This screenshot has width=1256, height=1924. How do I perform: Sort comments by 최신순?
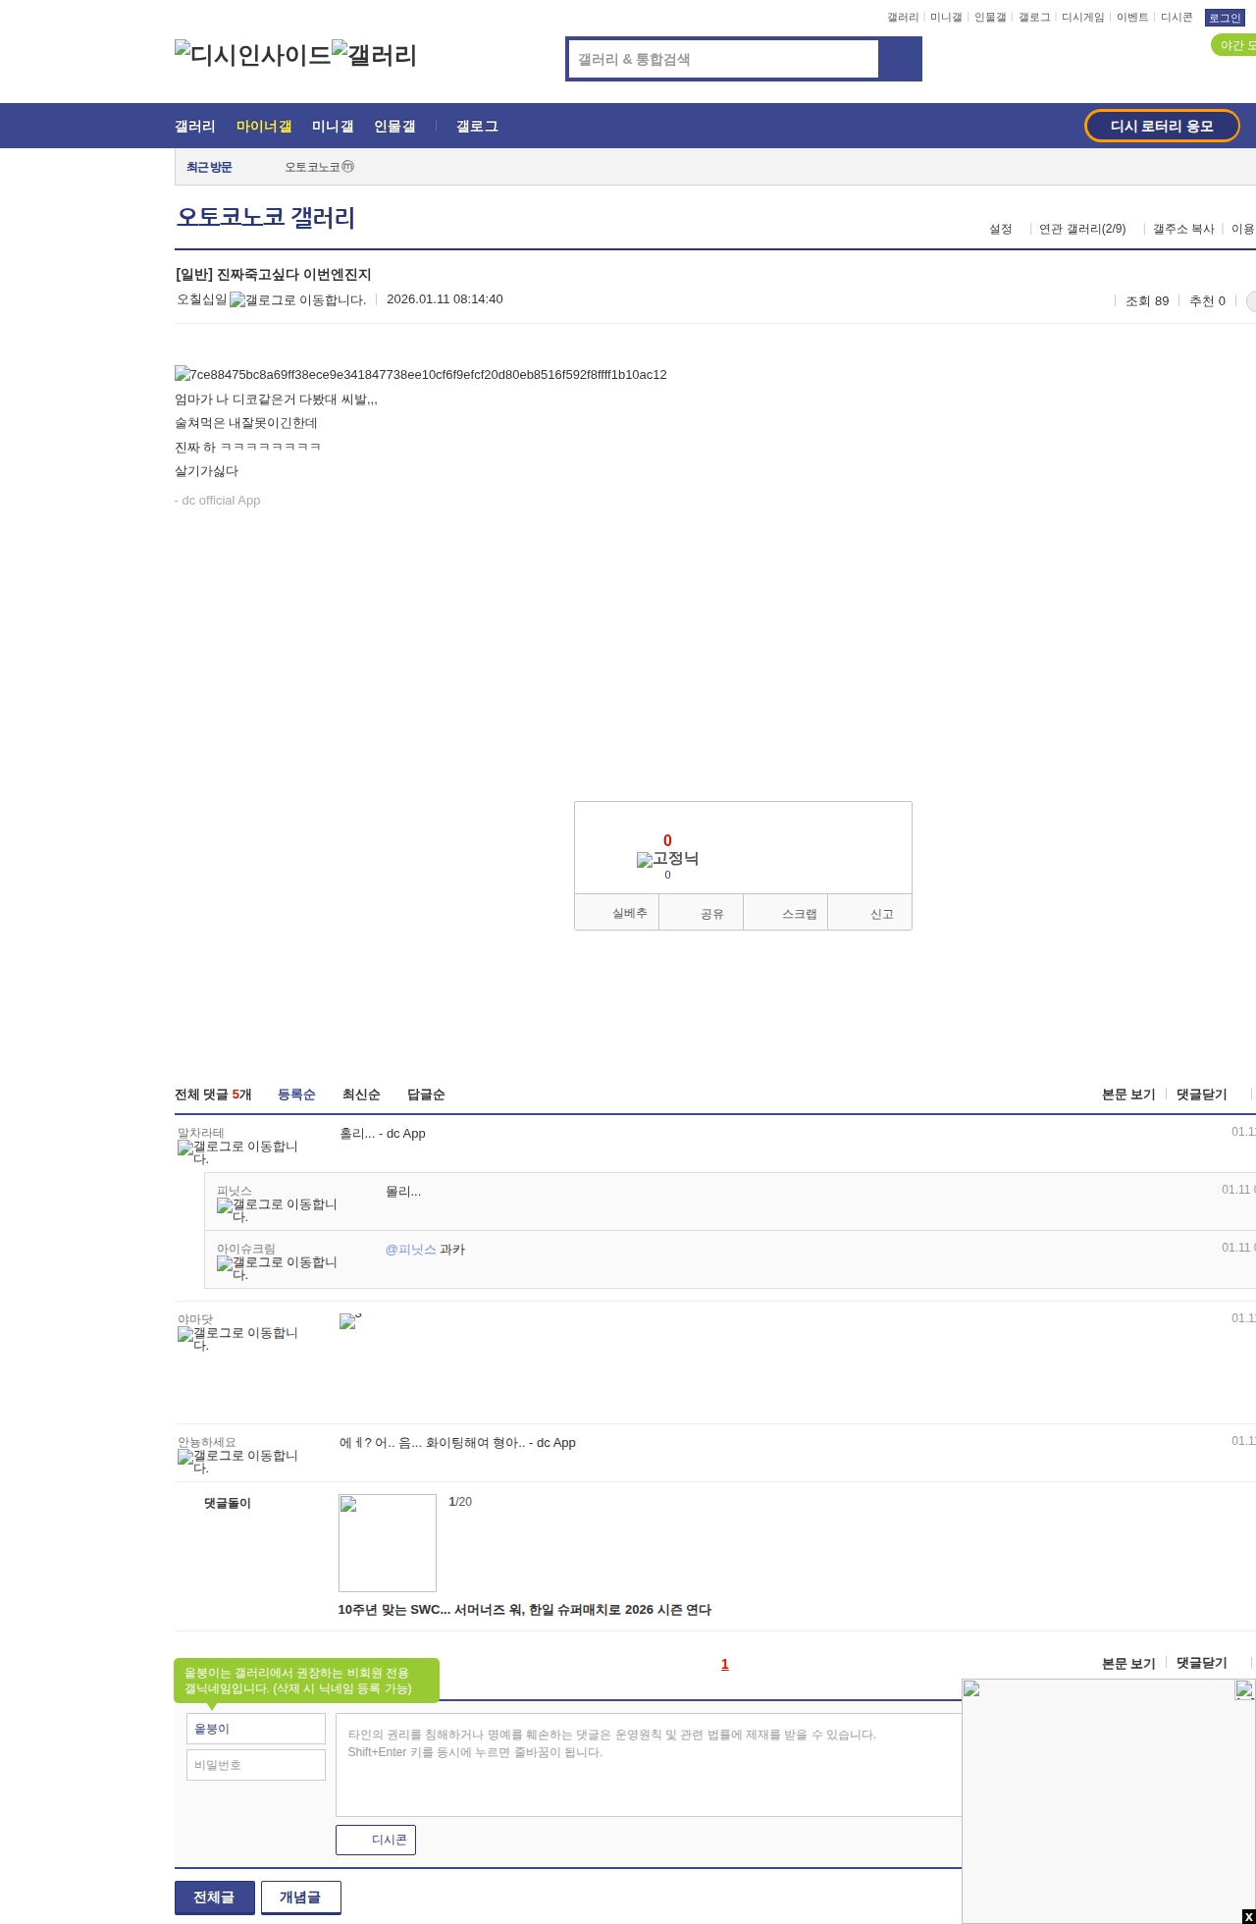[361, 1095]
